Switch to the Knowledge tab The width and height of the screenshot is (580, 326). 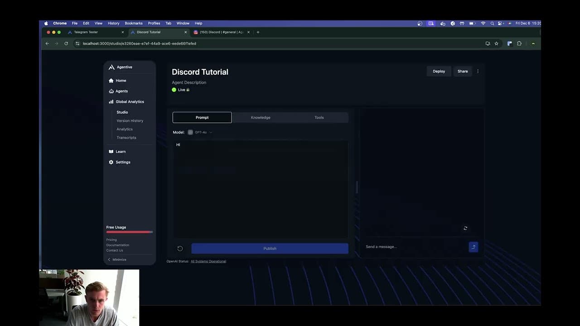[261, 118]
